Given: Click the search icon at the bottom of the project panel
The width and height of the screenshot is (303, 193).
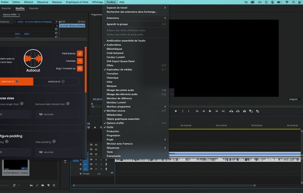Looking at the screenshot, I should coord(37,185).
